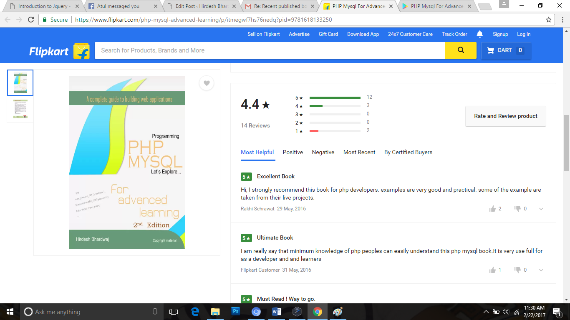This screenshot has height=320, width=570.
Task: Thumbs up the Ultimate Book review
Action: pos(492,270)
